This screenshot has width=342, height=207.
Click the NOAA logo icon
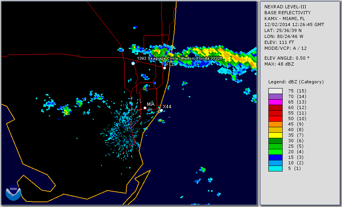pyautogui.click(x=13, y=193)
